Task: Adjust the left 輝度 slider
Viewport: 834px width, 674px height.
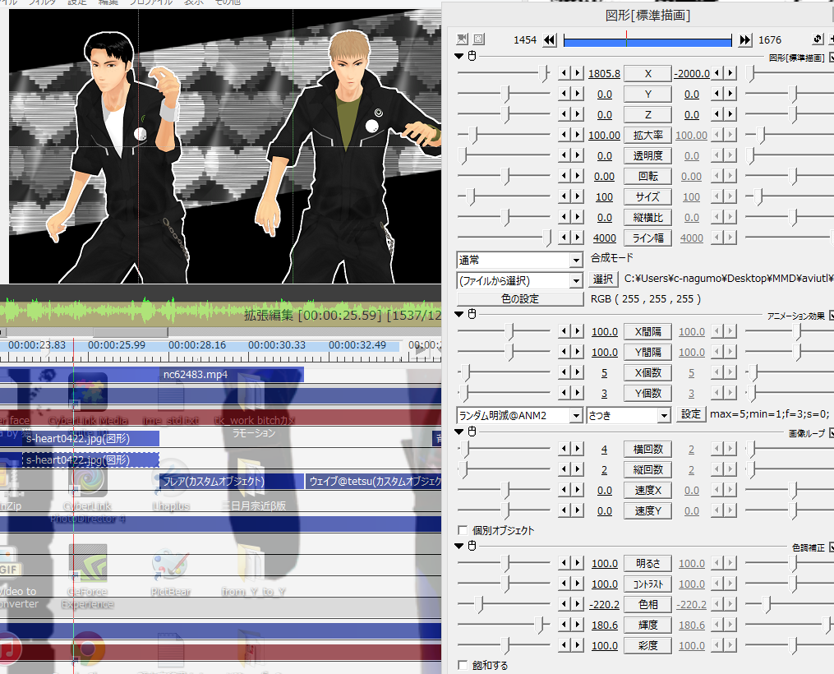Action: 541,625
